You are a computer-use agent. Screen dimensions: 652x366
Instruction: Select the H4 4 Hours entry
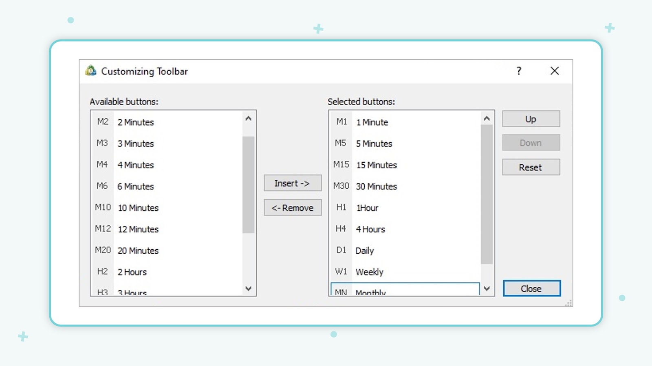405,229
